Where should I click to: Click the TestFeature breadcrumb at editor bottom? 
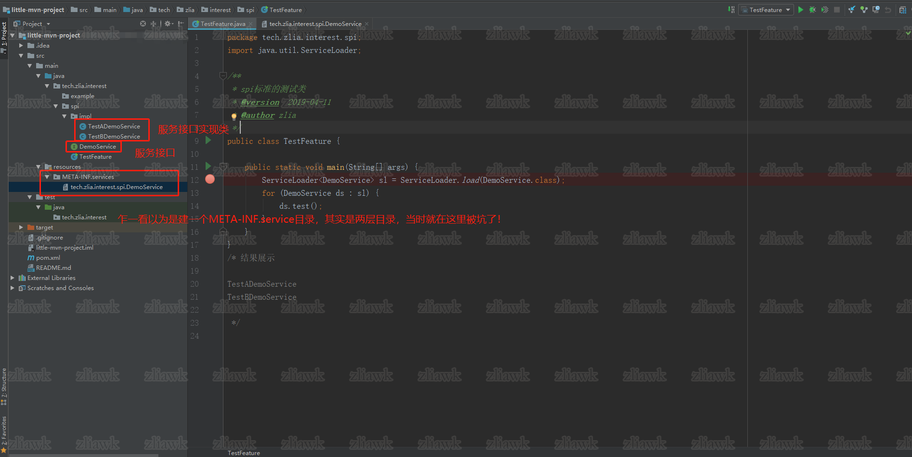[244, 453]
